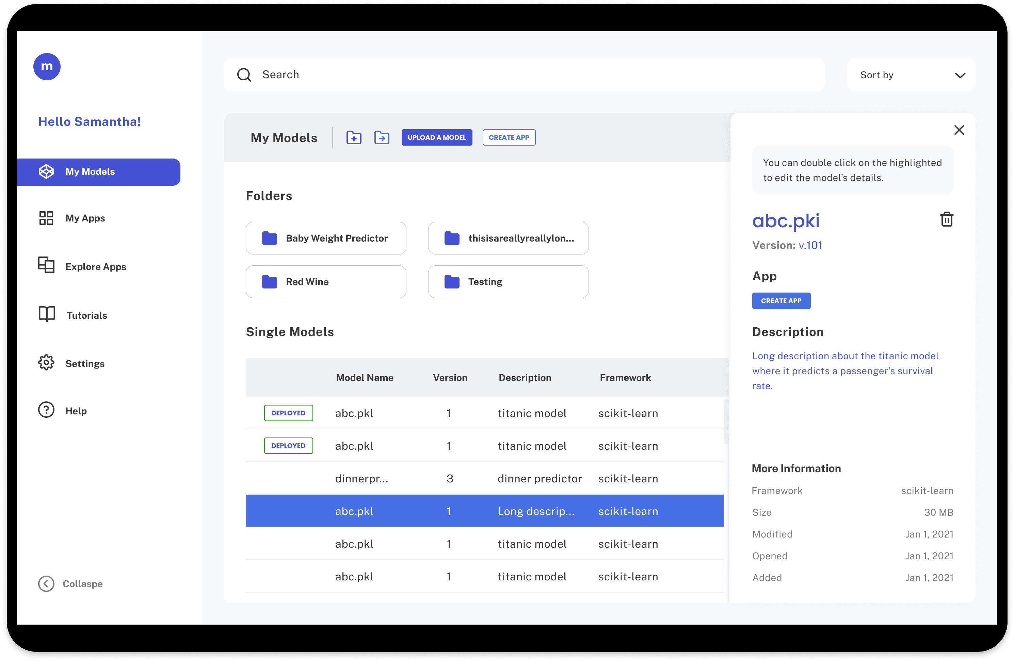
Task: Open the Sort by dropdown
Action: [911, 75]
